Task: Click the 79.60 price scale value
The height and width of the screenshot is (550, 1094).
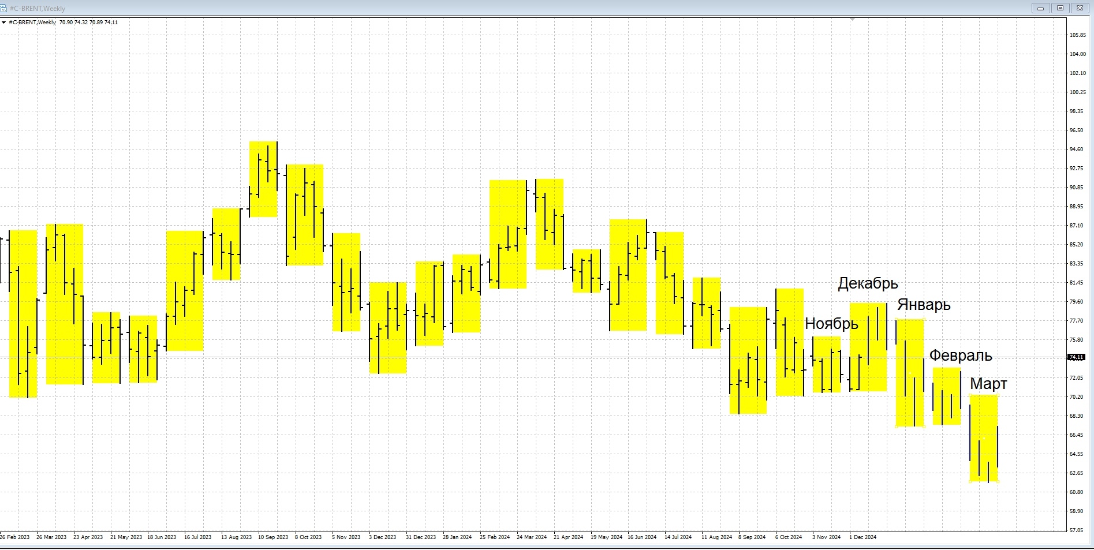Action: [1076, 302]
